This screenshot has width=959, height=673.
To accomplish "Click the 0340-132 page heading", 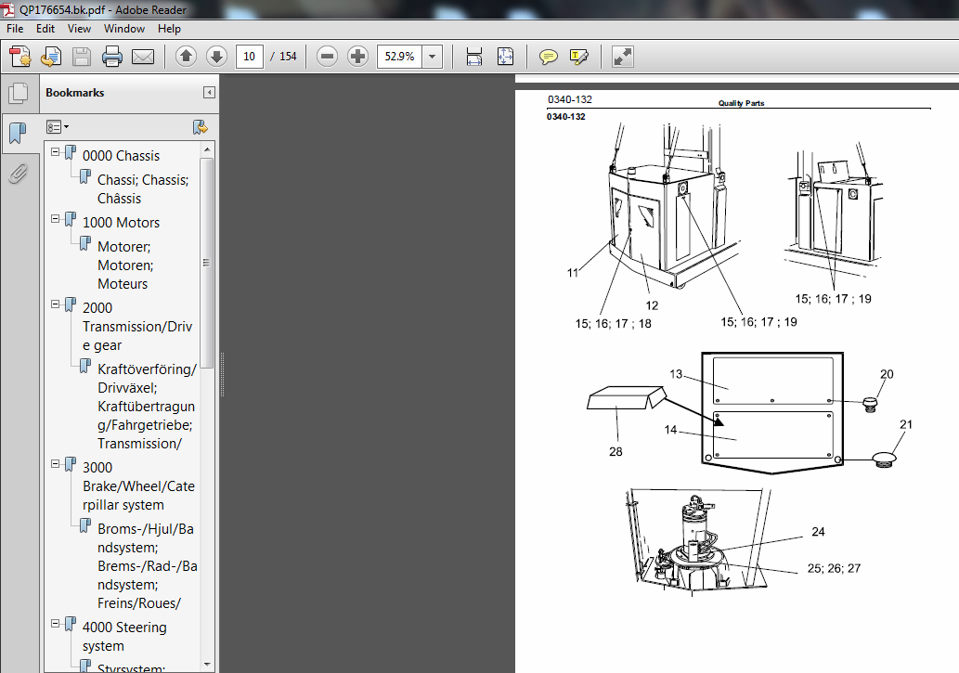I will (x=569, y=99).
